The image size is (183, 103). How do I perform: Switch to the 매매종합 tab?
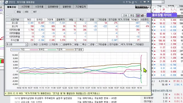(11, 7)
